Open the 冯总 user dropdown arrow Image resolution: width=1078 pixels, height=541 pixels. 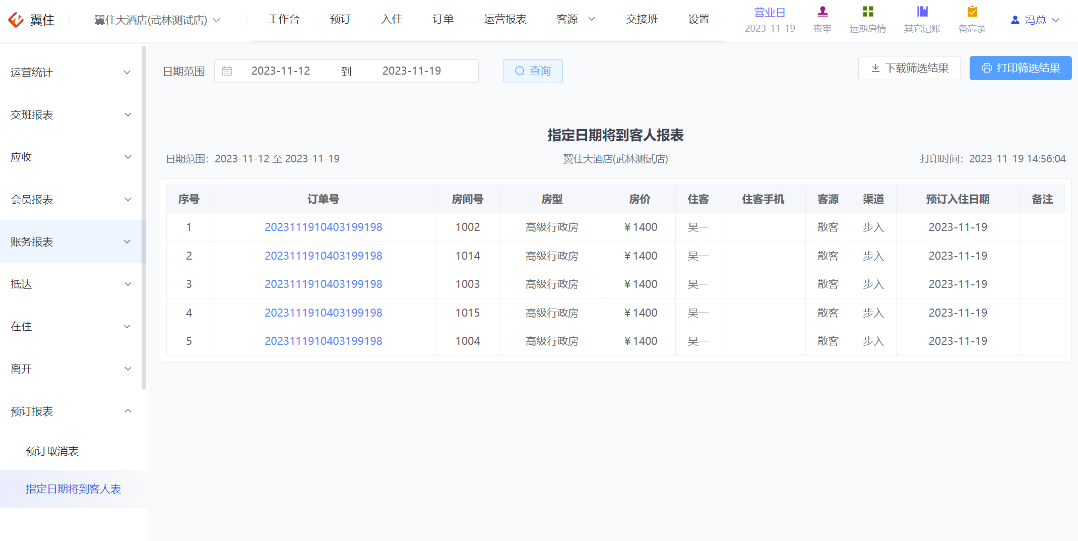pos(1055,20)
